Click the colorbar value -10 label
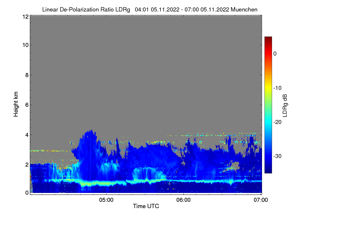 277,88
